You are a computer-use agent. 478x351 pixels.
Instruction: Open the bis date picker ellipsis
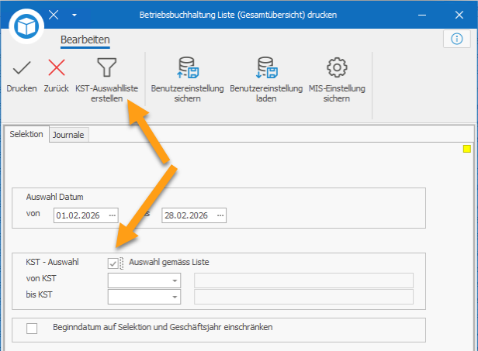(x=220, y=215)
